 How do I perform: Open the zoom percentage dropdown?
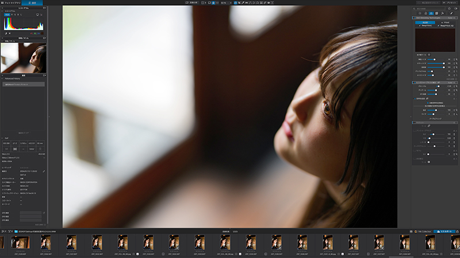coord(231,3)
